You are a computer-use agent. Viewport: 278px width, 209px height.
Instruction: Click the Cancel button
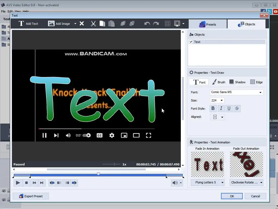pyautogui.click(x=255, y=196)
